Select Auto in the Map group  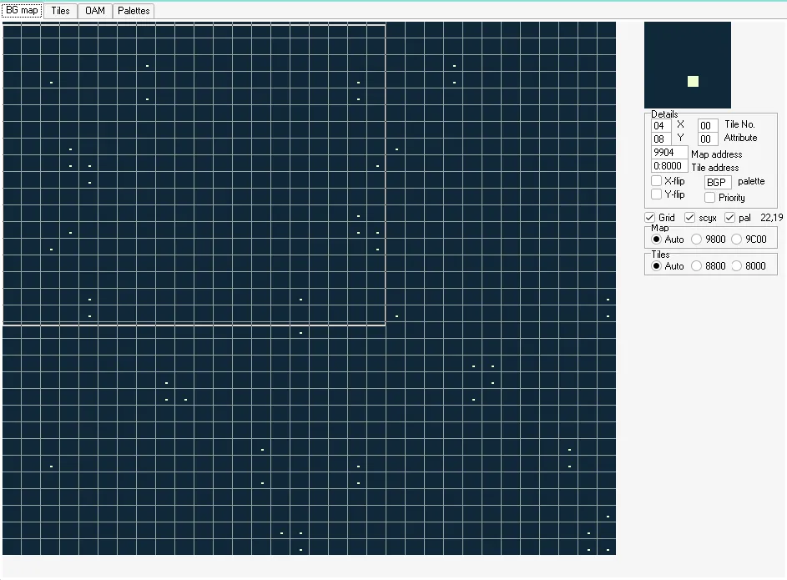(657, 240)
